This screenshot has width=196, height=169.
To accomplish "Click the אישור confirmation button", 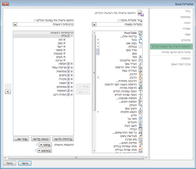I will 25,163.
